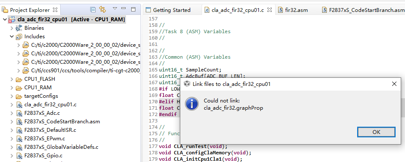Select the Binaries icon

pyautogui.click(x=19, y=28)
